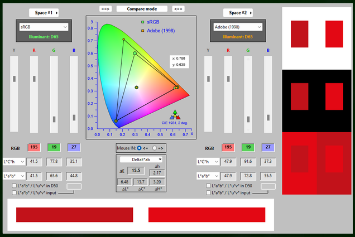The height and width of the screenshot is (237, 355).
Task: Click the delta H* value 3.20
Action: (157, 182)
